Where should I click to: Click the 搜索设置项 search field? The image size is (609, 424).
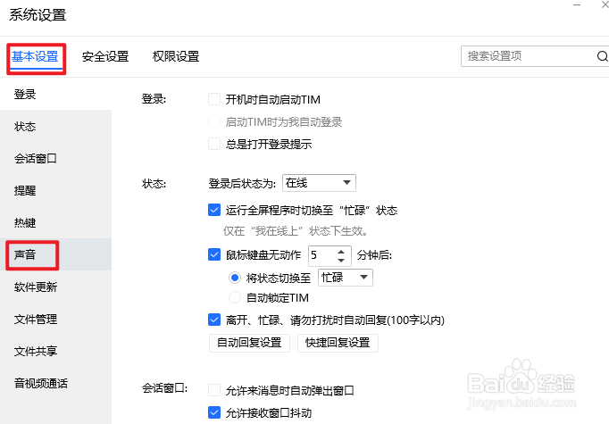click(x=527, y=56)
